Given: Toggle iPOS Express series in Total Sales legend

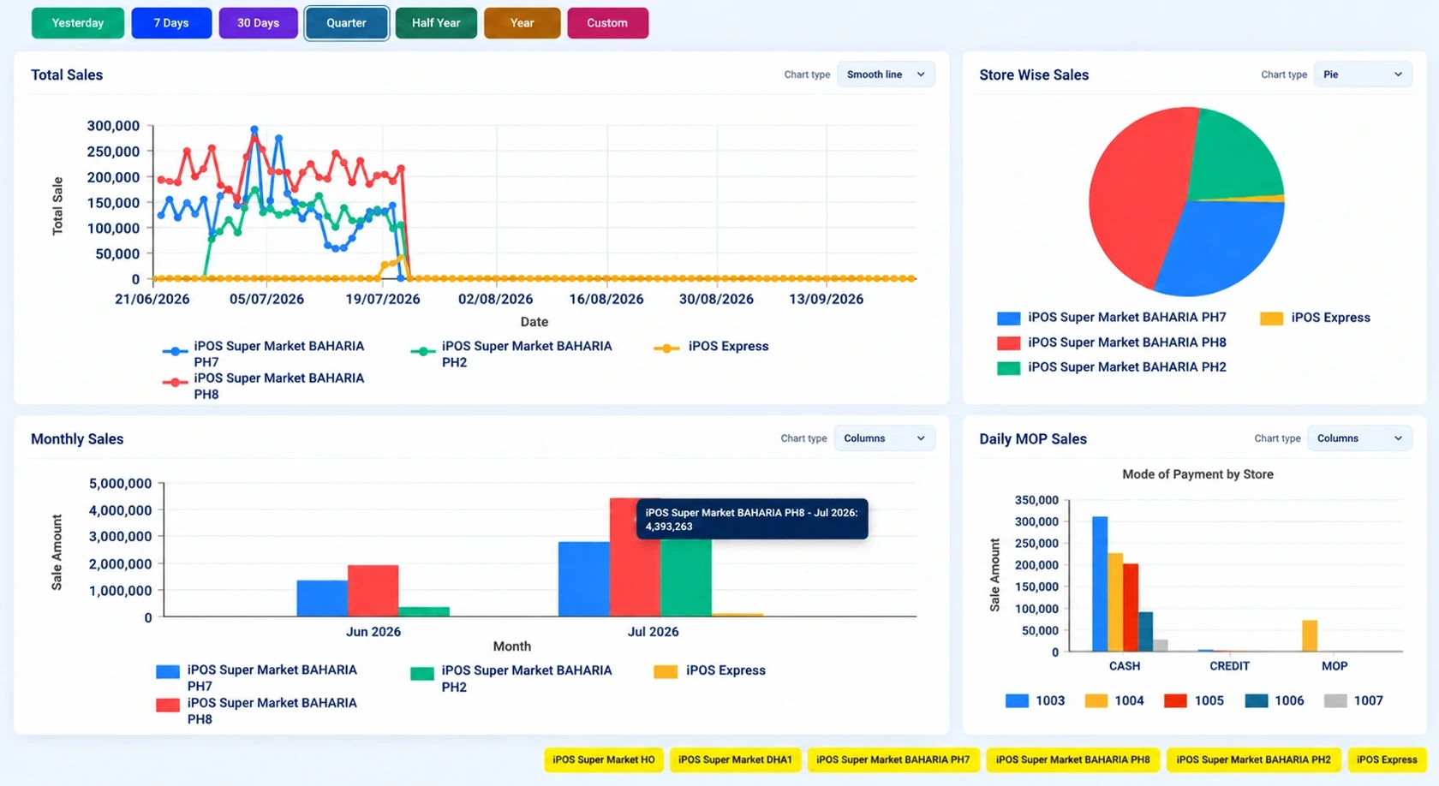Looking at the screenshot, I should [x=711, y=347].
